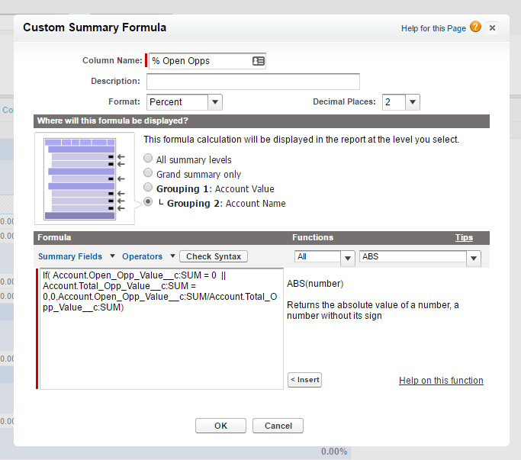Select Grouping 2: Account Name radio
This screenshot has height=460, width=521.
click(149, 203)
